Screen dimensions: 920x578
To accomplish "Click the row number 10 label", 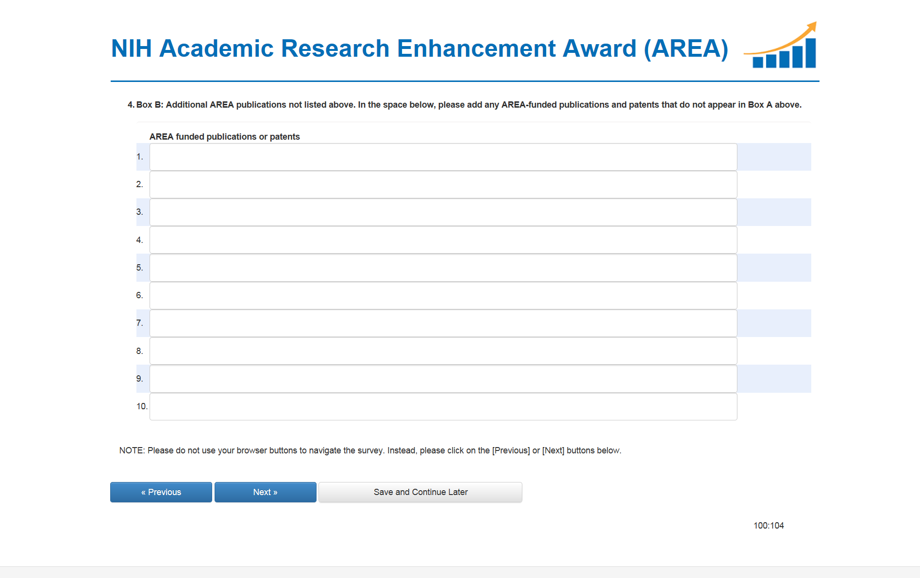I will click(x=142, y=406).
